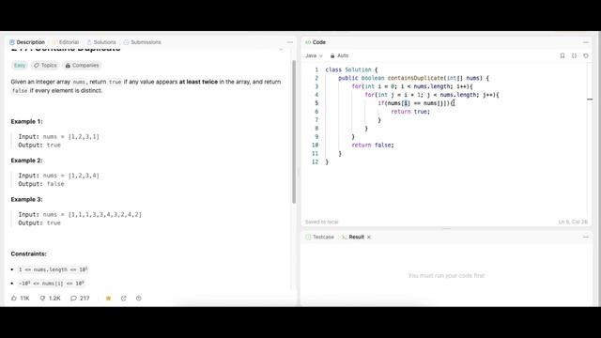Image resolution: width=601 pixels, height=338 pixels.
Task: Select the Result tab
Action: coord(353,237)
